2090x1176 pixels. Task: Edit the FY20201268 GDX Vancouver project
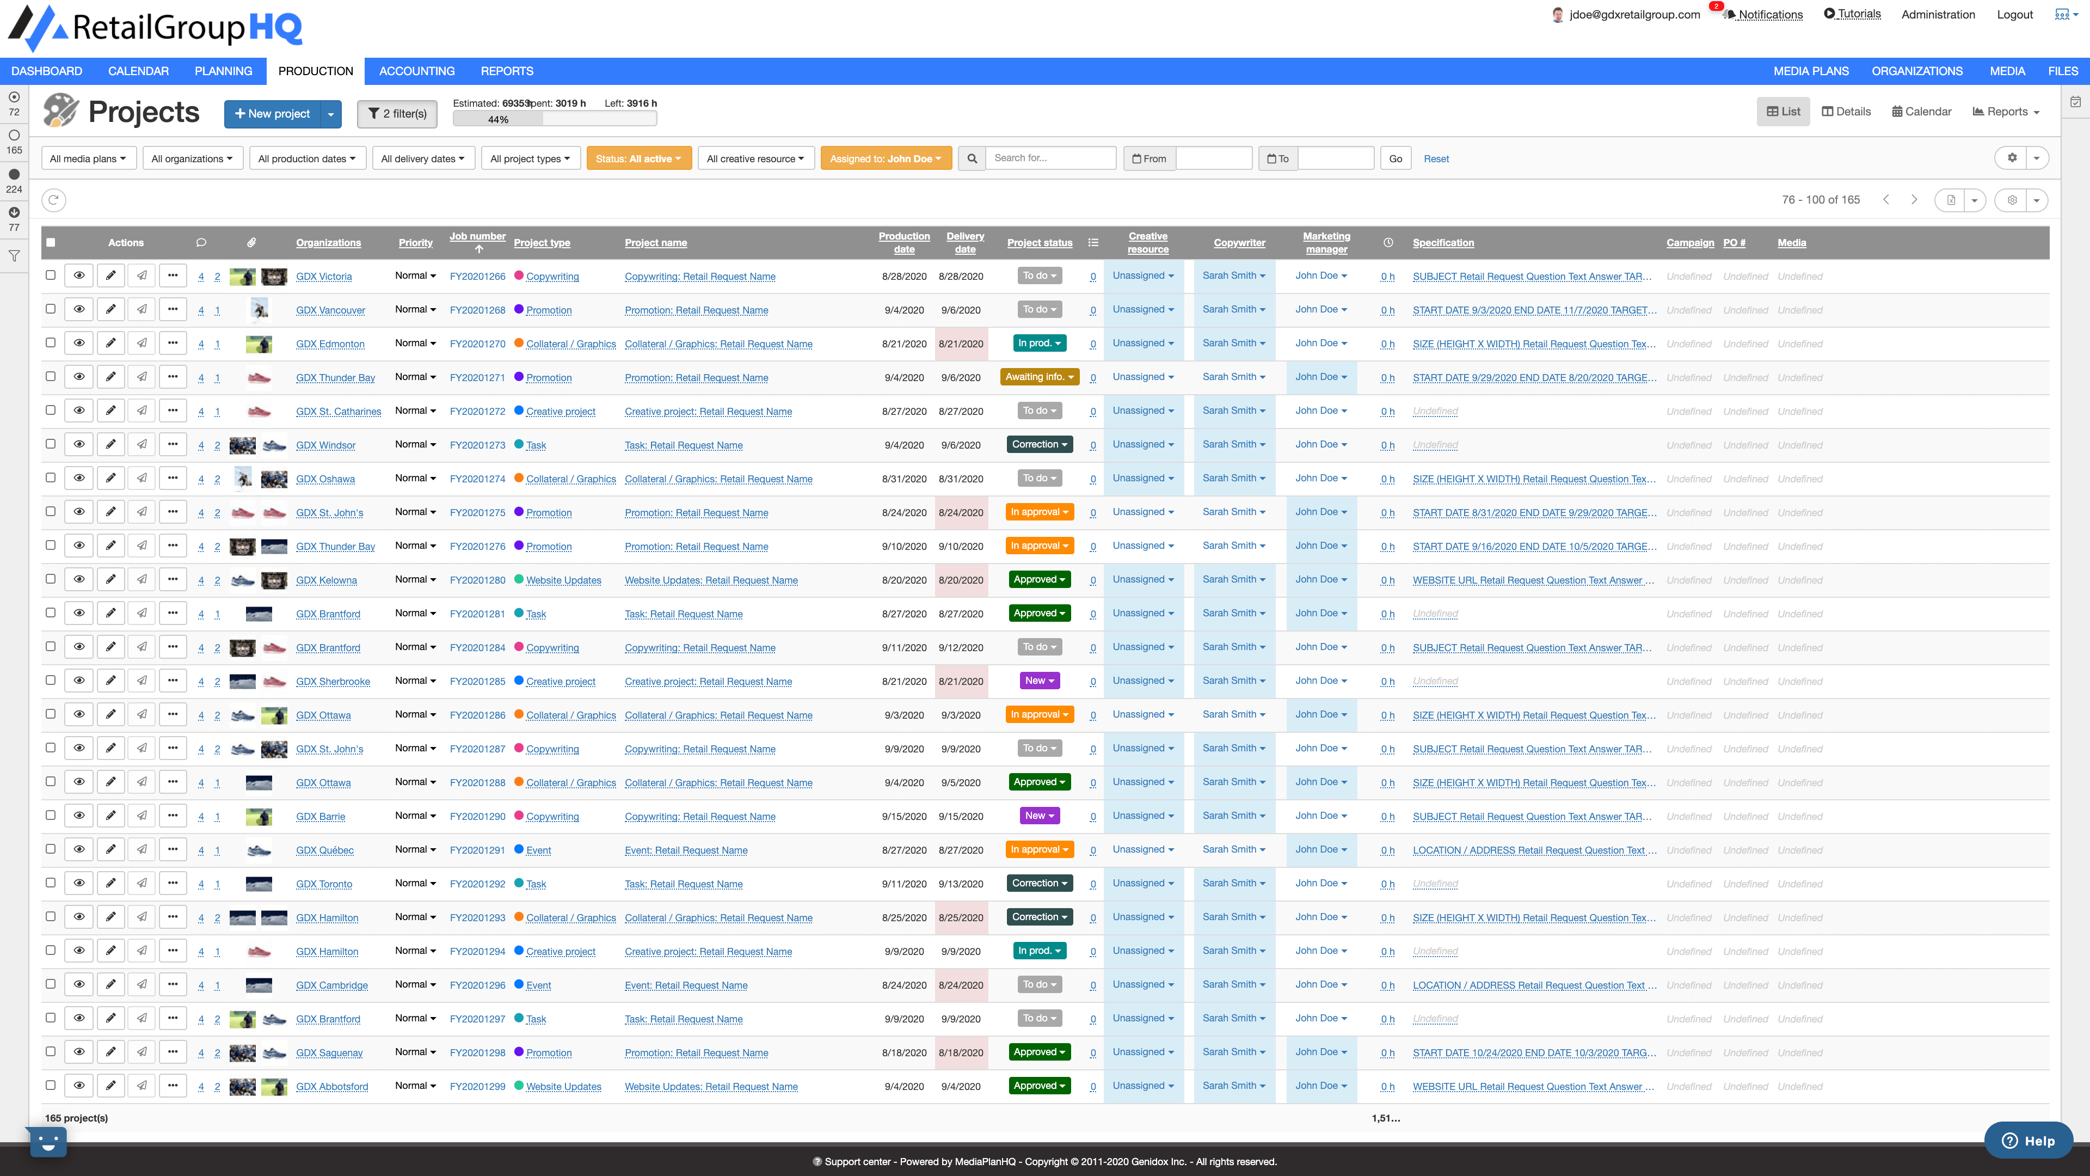[111, 309]
